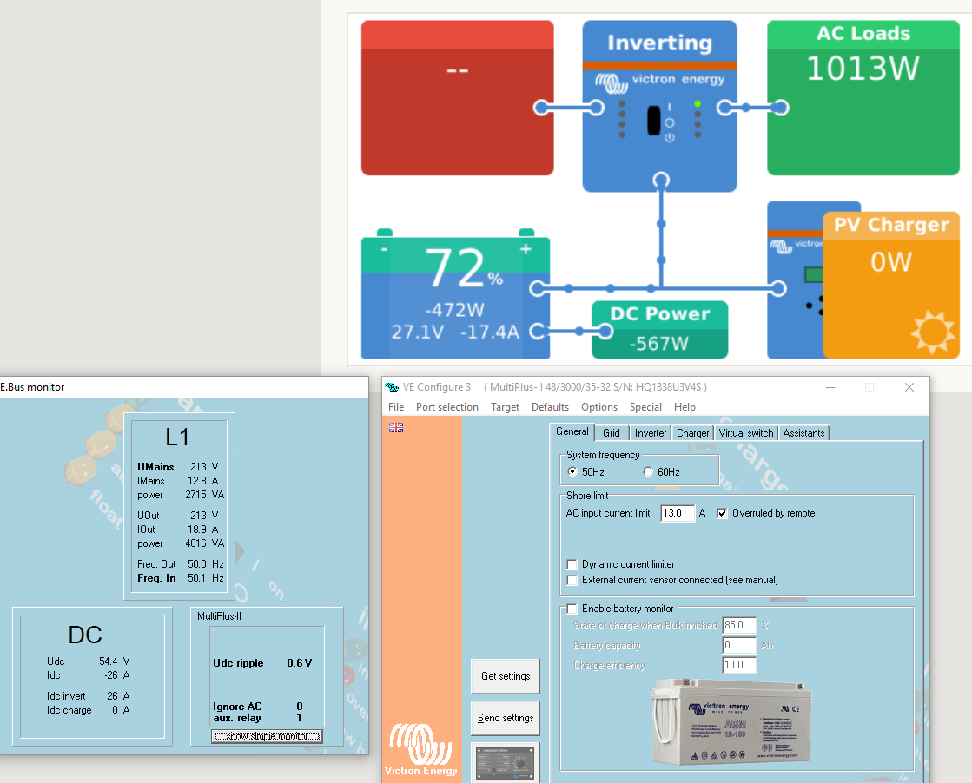Click the VE Configure title bar app icon
The image size is (972, 783).
[392, 387]
